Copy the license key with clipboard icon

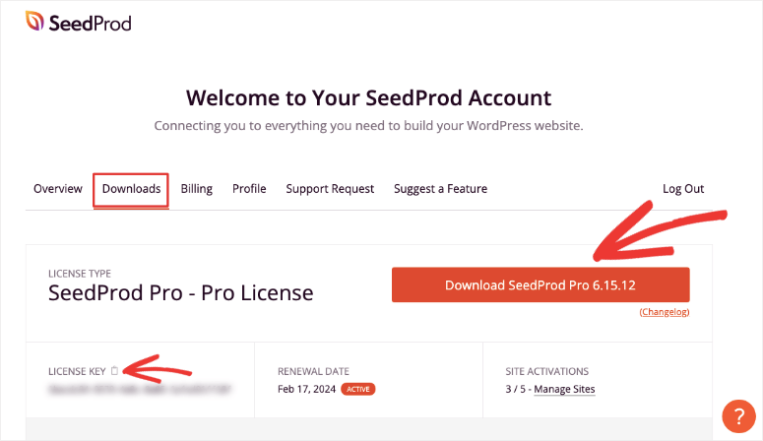pyautogui.click(x=114, y=371)
